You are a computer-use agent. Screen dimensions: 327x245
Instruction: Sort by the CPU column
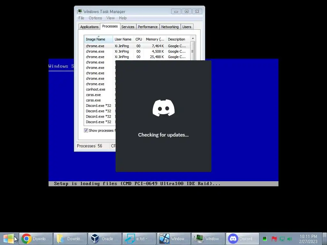[139, 39]
